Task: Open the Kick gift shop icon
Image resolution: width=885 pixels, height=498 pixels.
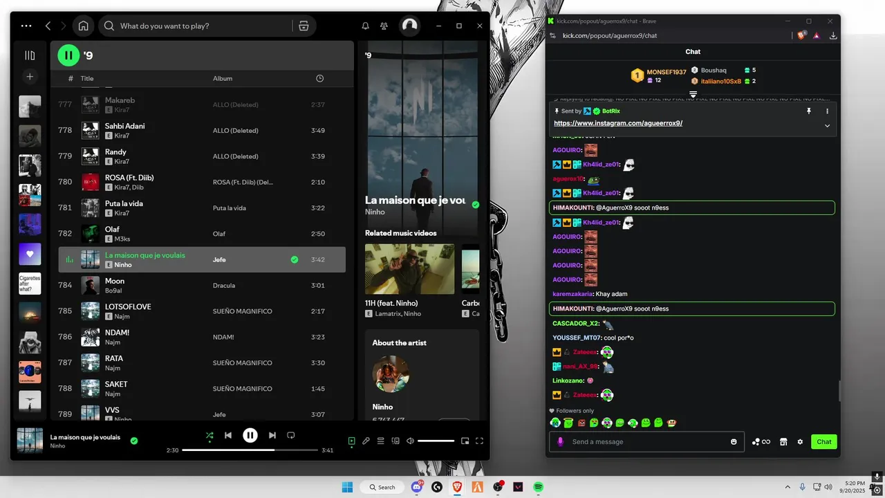Action: (x=783, y=441)
